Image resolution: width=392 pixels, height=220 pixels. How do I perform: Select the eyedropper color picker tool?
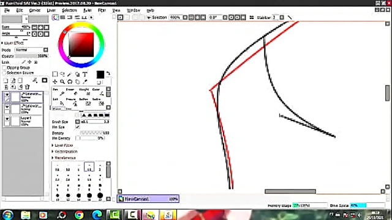(85, 81)
